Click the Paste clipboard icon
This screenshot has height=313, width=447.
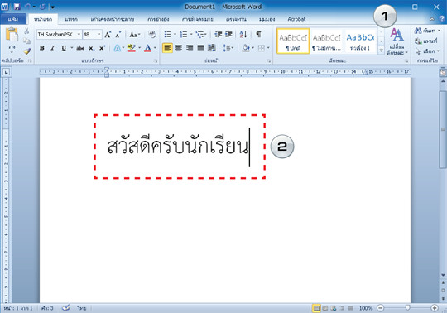click(12, 35)
